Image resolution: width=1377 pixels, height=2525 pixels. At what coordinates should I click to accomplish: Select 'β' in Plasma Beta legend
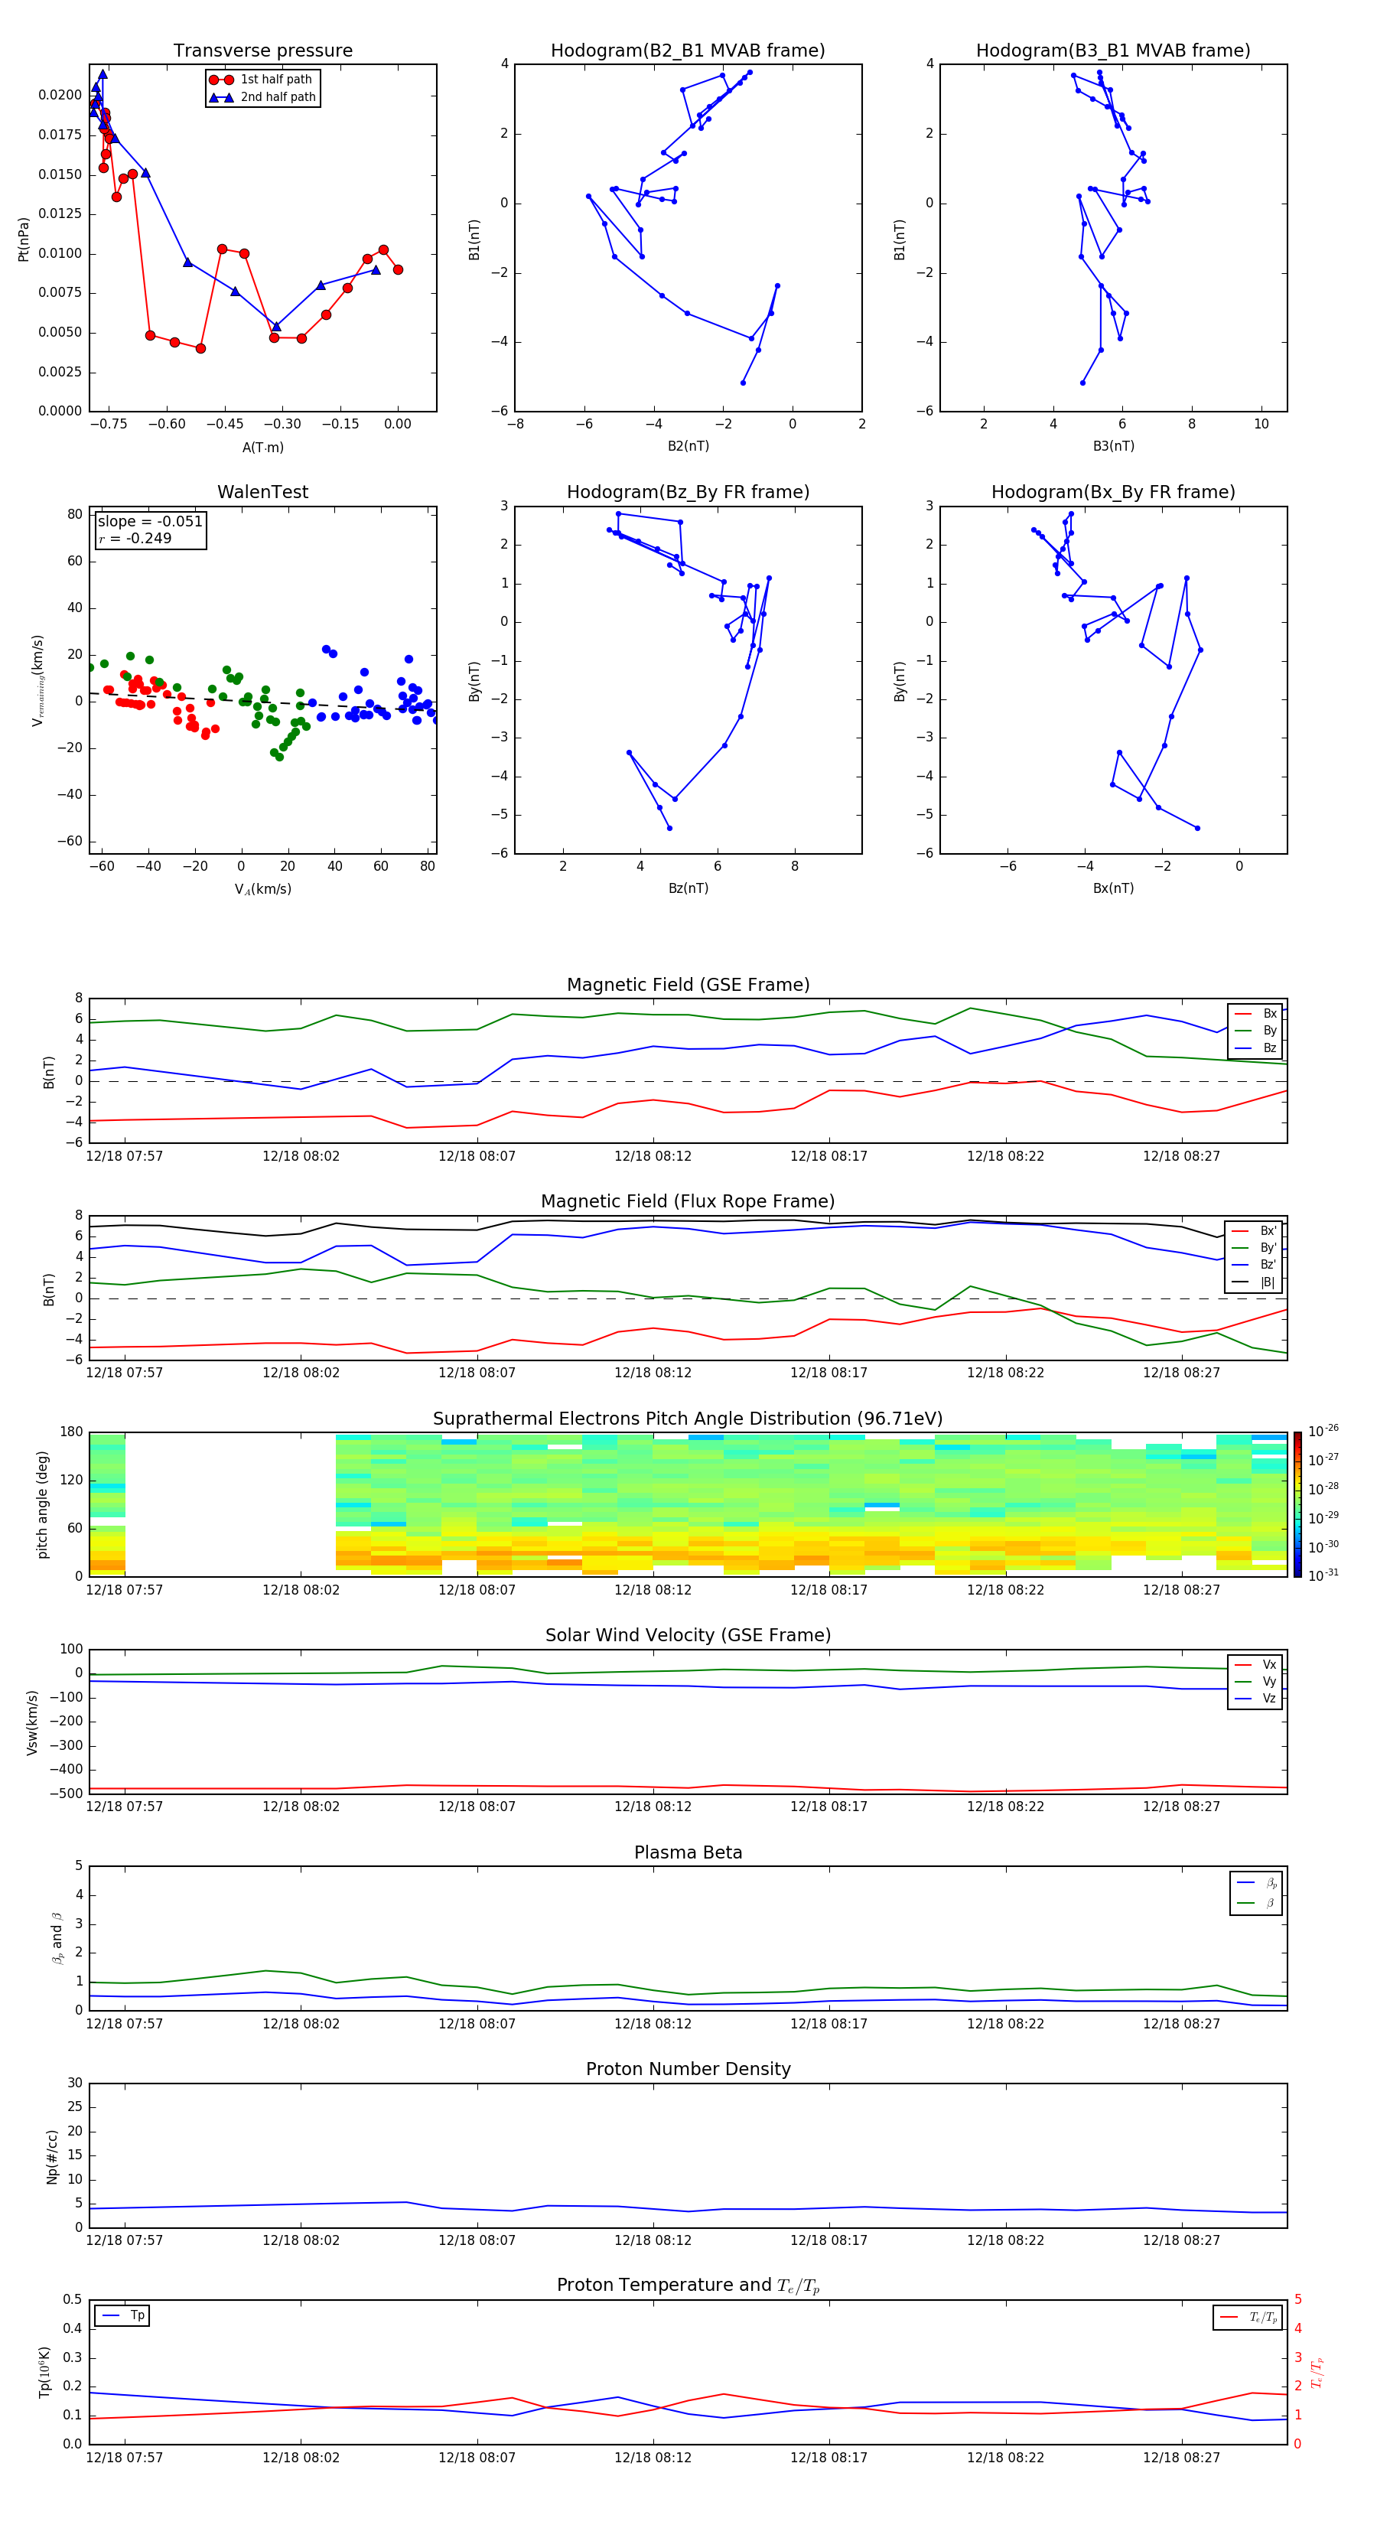point(1256,1903)
